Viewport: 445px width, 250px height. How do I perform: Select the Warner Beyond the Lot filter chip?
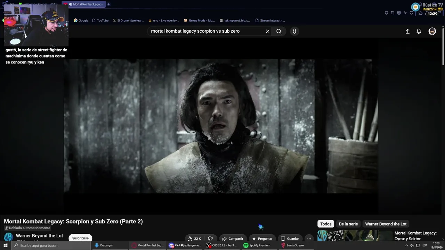coord(386,224)
